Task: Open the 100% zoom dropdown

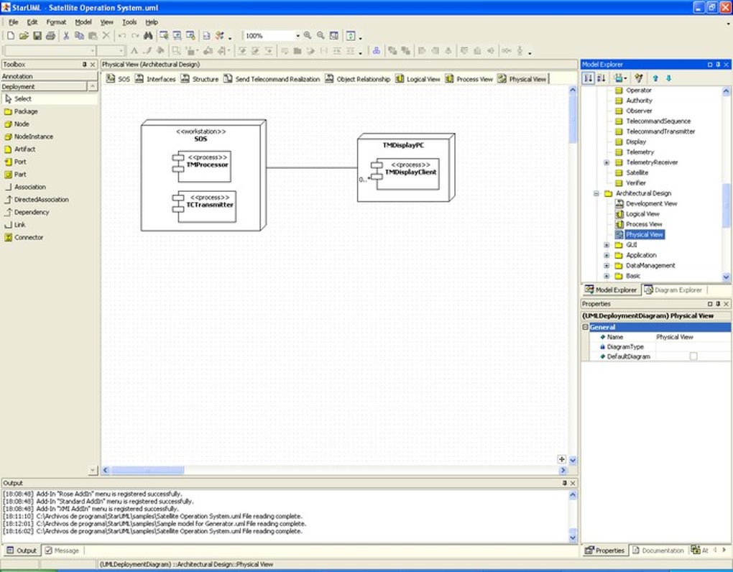Action: [x=297, y=35]
